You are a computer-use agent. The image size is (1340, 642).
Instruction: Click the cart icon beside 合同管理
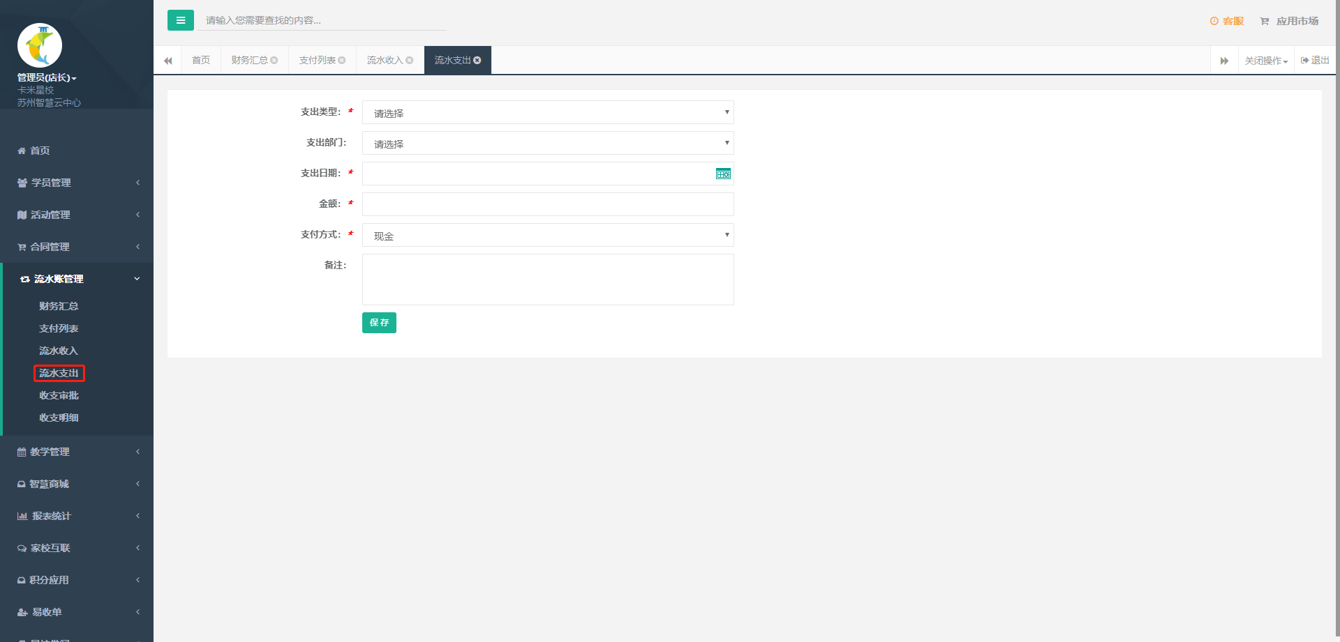(x=22, y=247)
